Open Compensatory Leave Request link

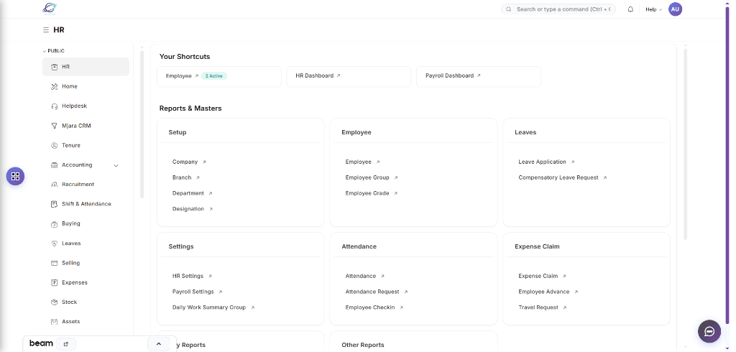558,178
